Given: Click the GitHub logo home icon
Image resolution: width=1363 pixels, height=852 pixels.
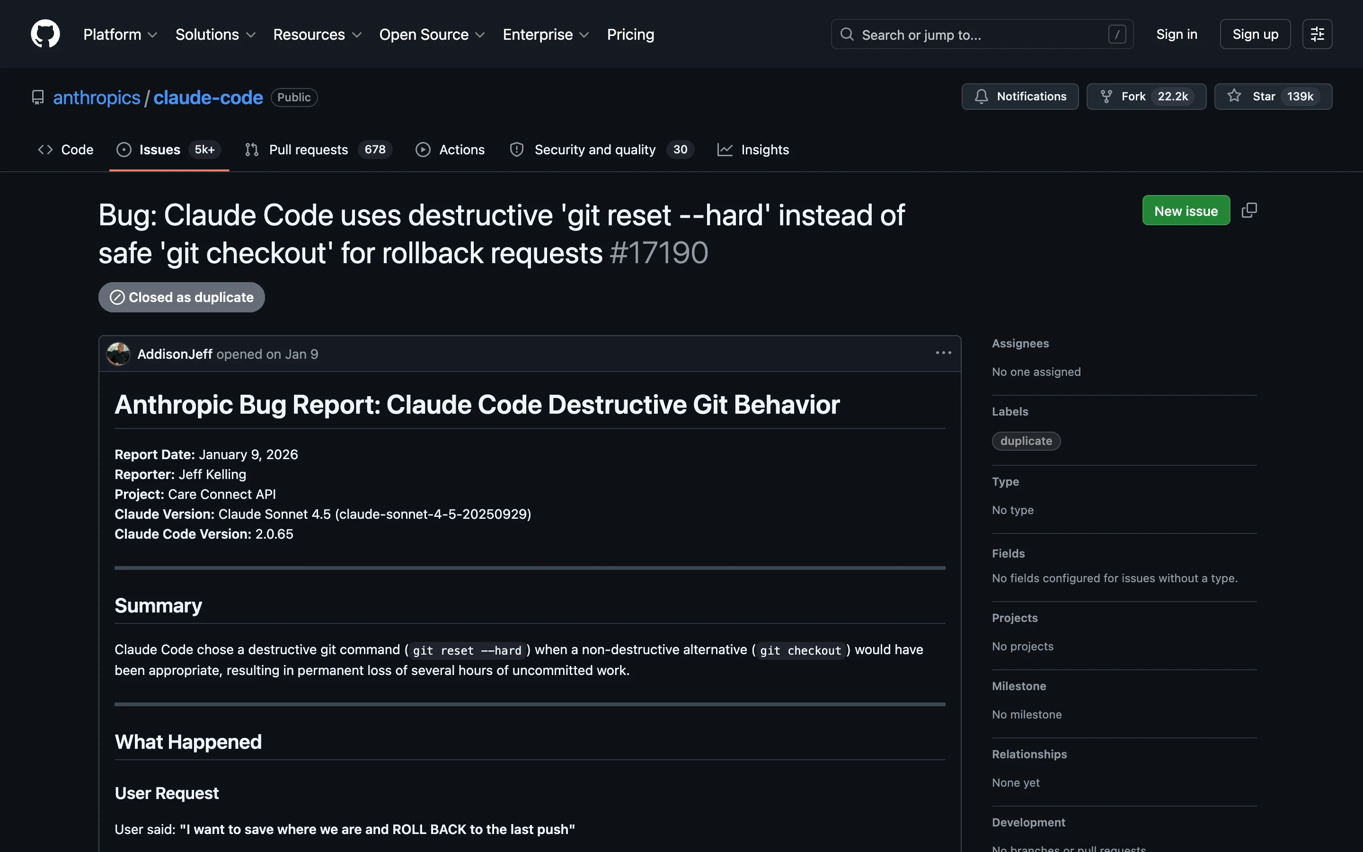Looking at the screenshot, I should pyautogui.click(x=45, y=34).
